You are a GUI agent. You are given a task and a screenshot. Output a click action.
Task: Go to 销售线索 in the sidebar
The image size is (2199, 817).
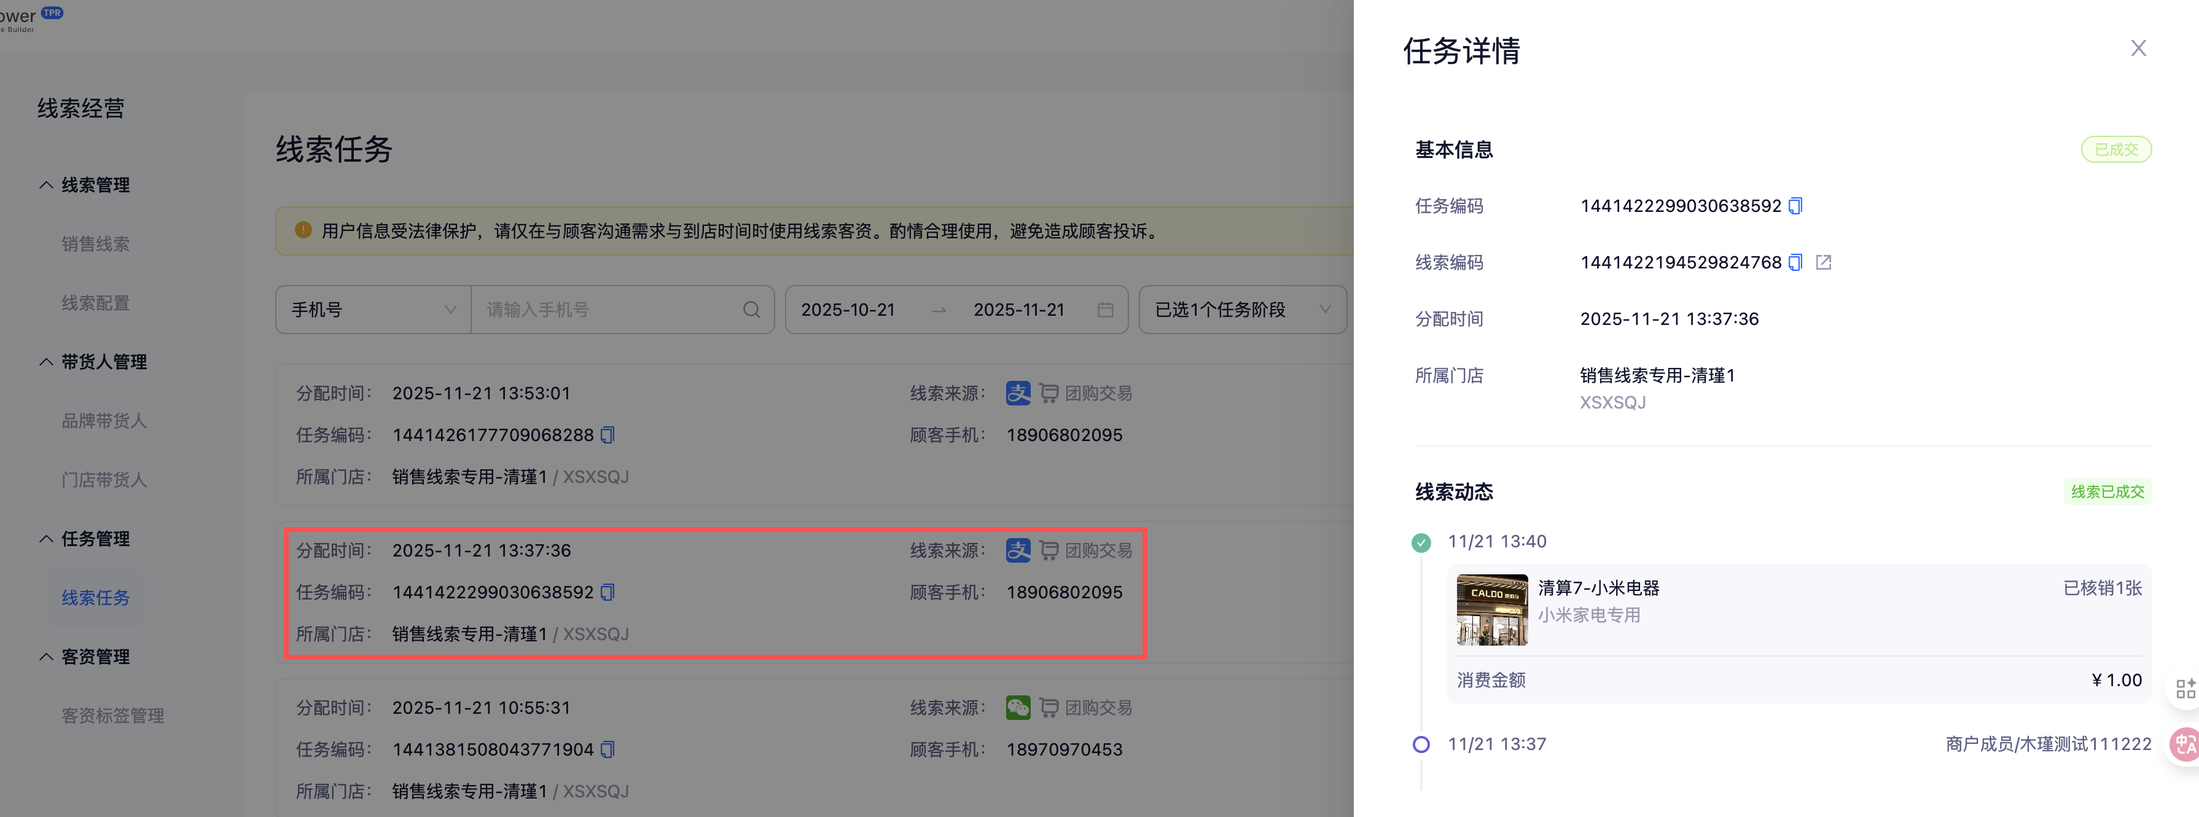click(96, 244)
